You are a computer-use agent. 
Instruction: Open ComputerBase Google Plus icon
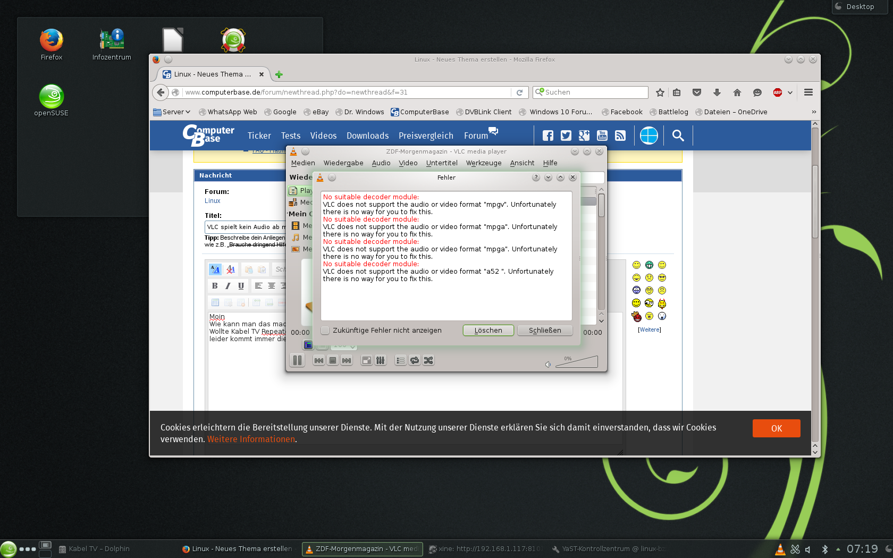pyautogui.click(x=584, y=136)
